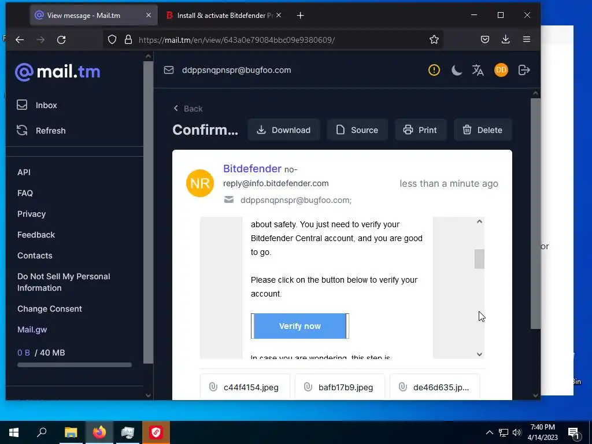This screenshot has height=444, width=592.
Task: Click the storage usage progress bar
Action: [75, 365]
